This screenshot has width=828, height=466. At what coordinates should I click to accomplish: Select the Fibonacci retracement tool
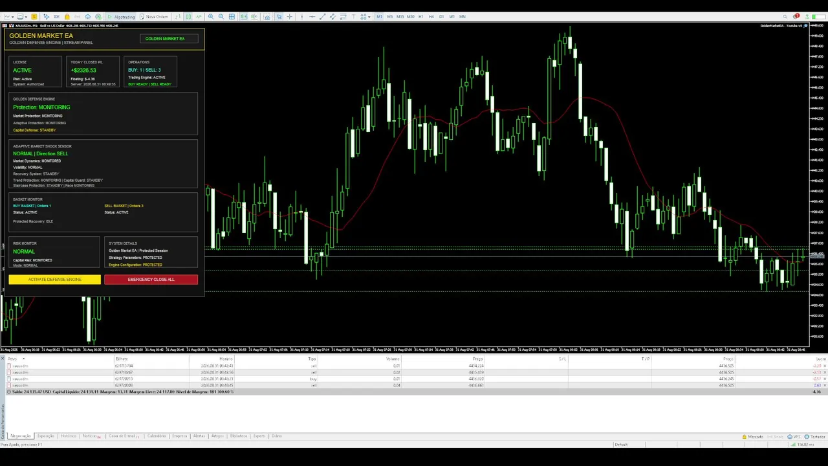[343, 16]
